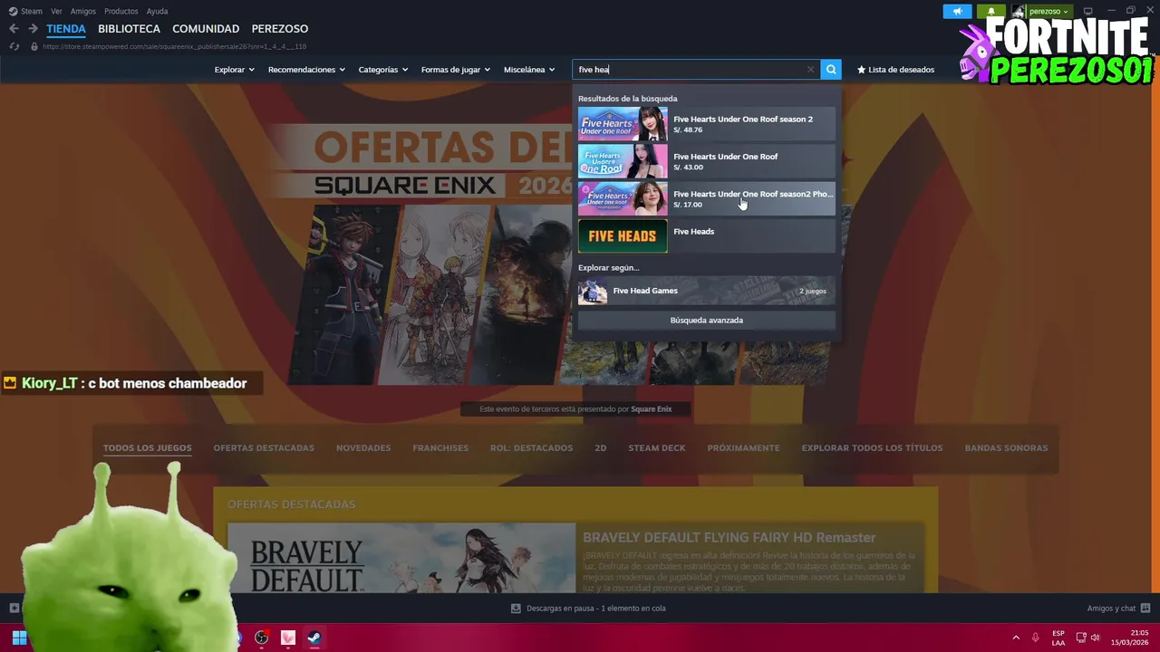This screenshot has height=652, width=1160.
Task: Open the Ver menu
Action: point(56,11)
